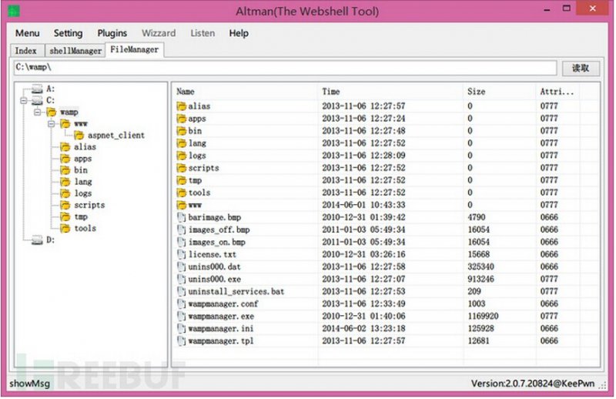Viewport: 616px width, 399px height.
Task: Click bin folder icon in file list
Action: 182,131
